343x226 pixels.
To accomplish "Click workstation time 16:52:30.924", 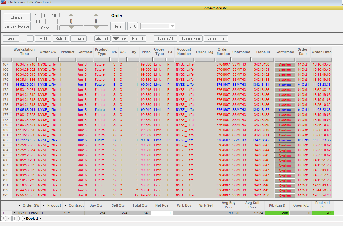I will pyautogui.click(x=25, y=85).
